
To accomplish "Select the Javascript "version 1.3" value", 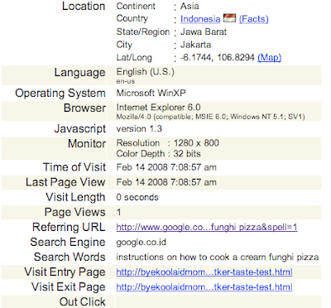I will click(139, 129).
